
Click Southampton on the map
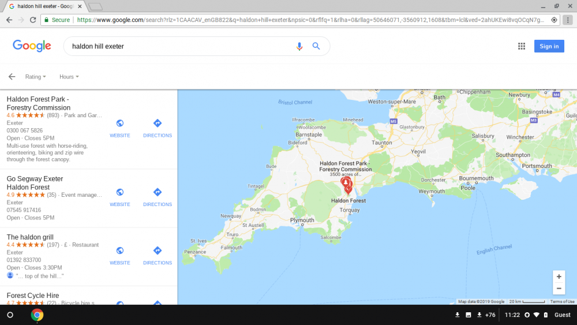point(512,155)
